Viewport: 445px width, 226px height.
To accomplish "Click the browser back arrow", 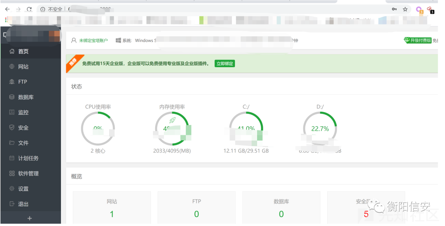I will (7, 9).
